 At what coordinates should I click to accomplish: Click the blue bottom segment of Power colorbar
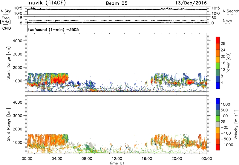coord(218,86)
